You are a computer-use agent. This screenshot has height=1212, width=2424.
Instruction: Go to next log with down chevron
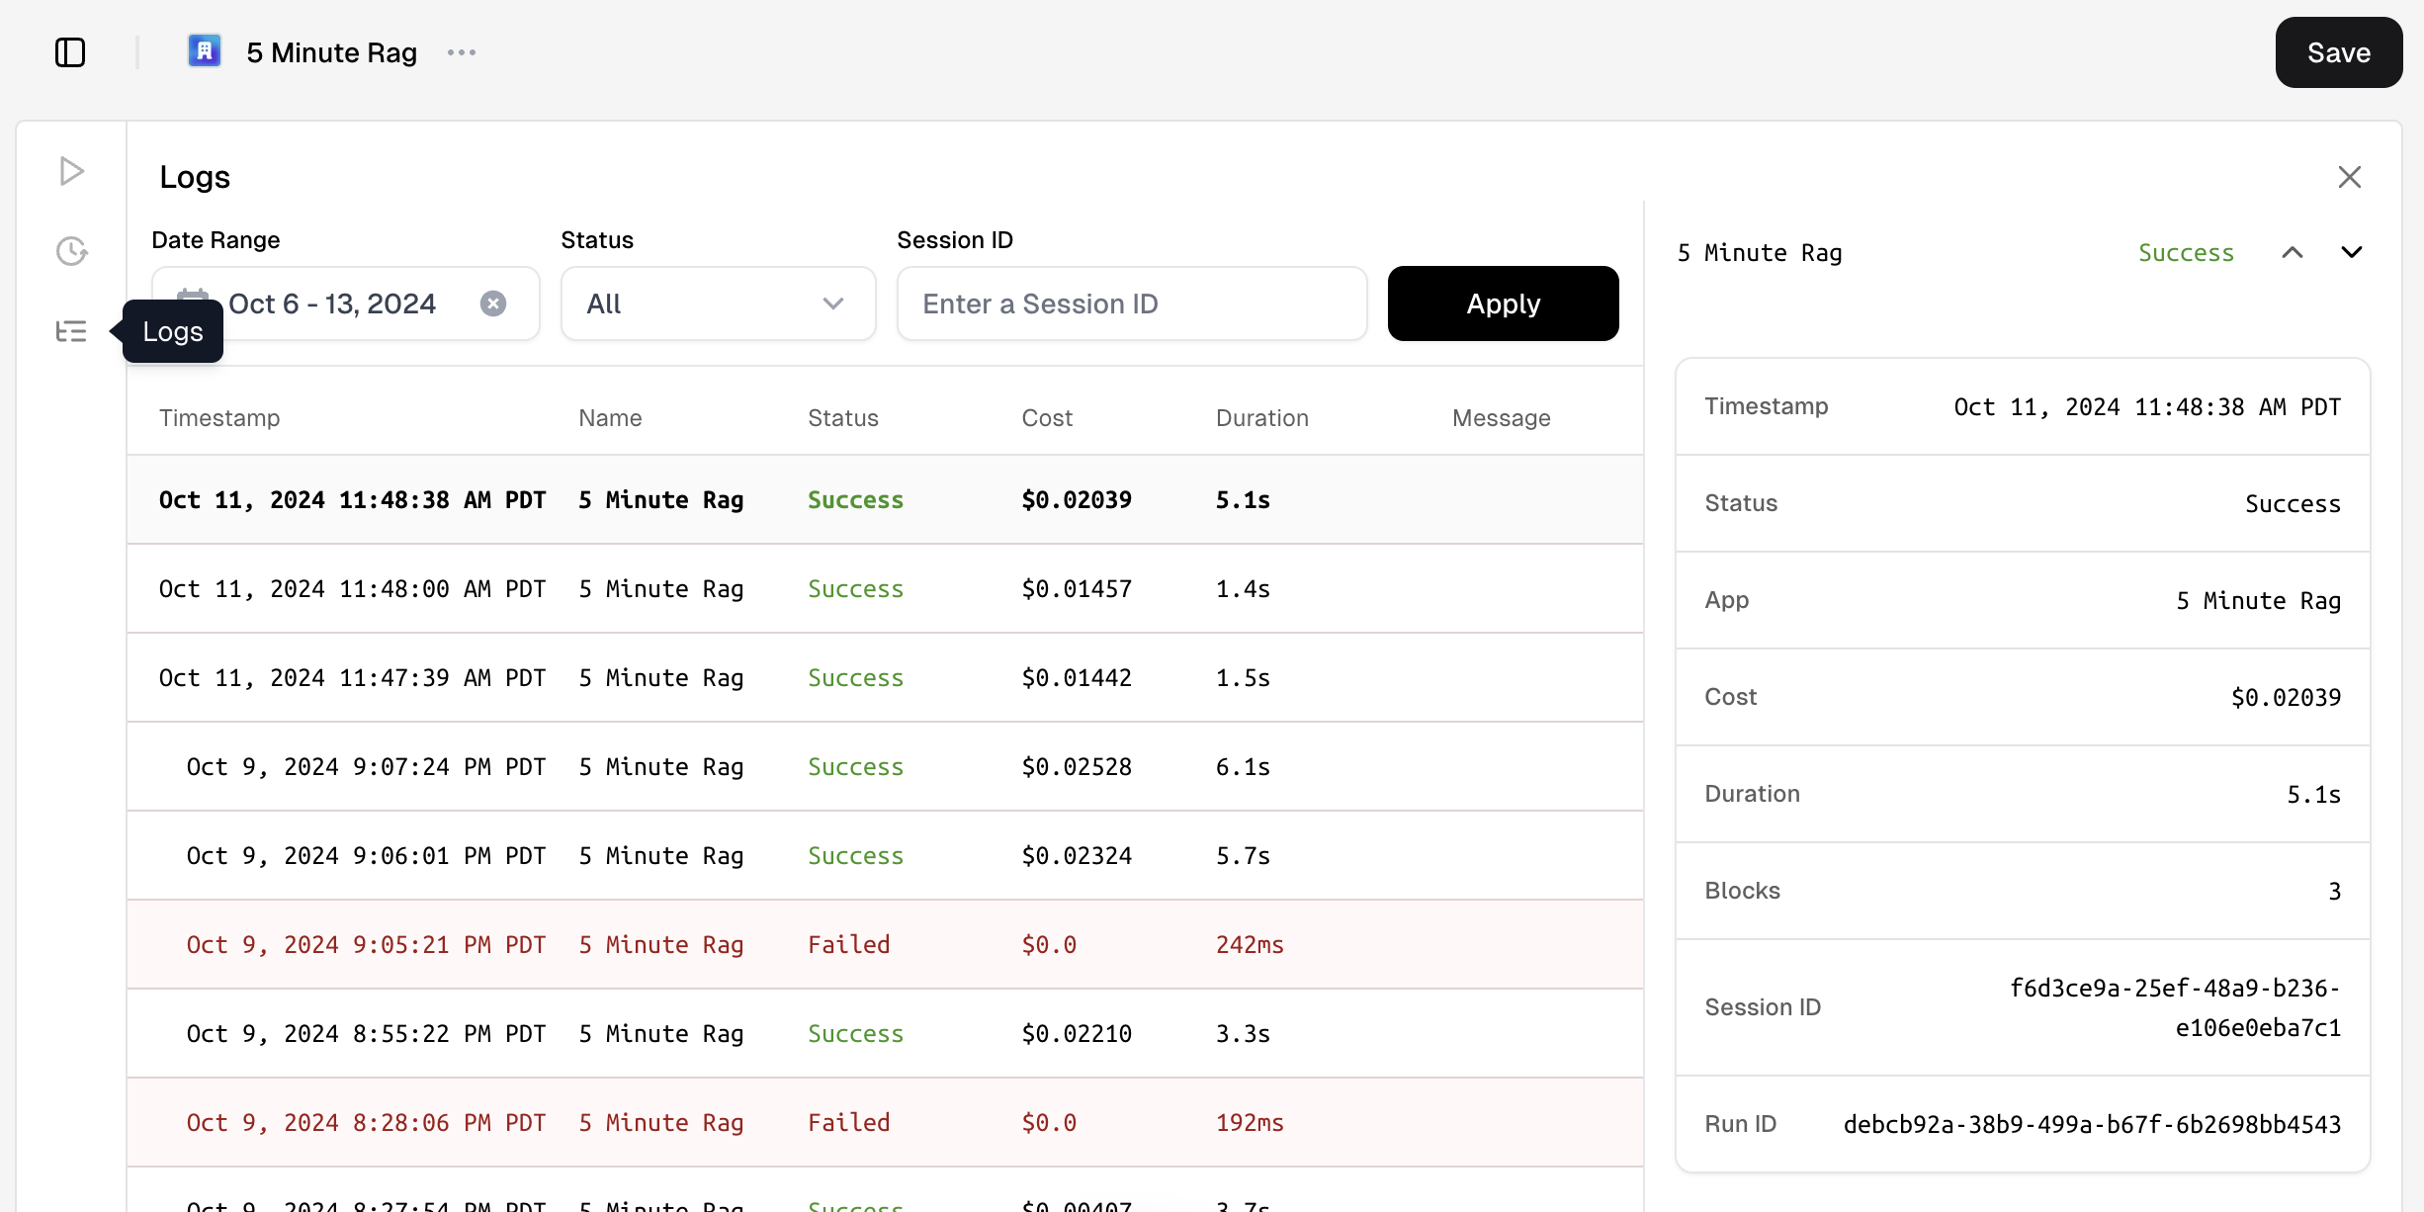click(x=2352, y=253)
